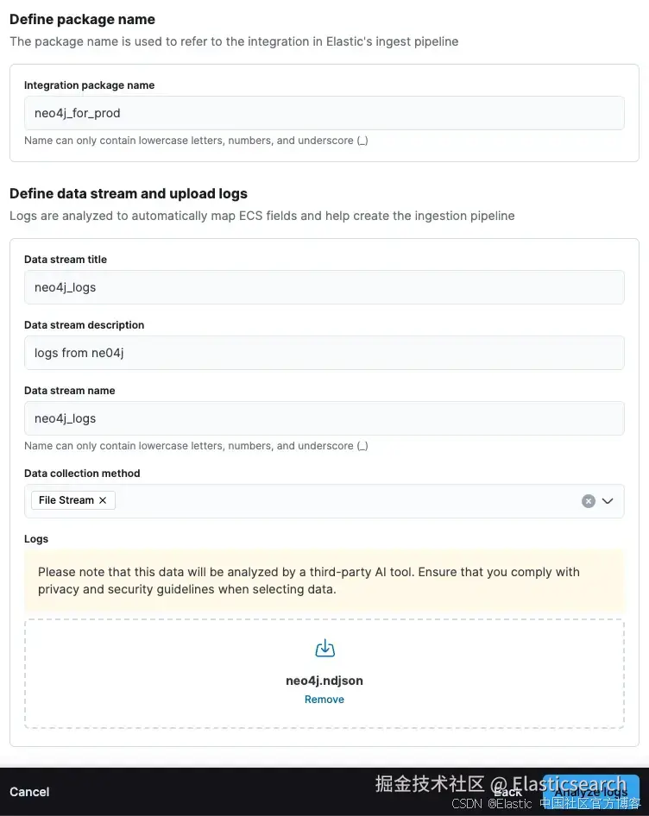
Task: Edit the Data stream name field
Action: pos(324,418)
